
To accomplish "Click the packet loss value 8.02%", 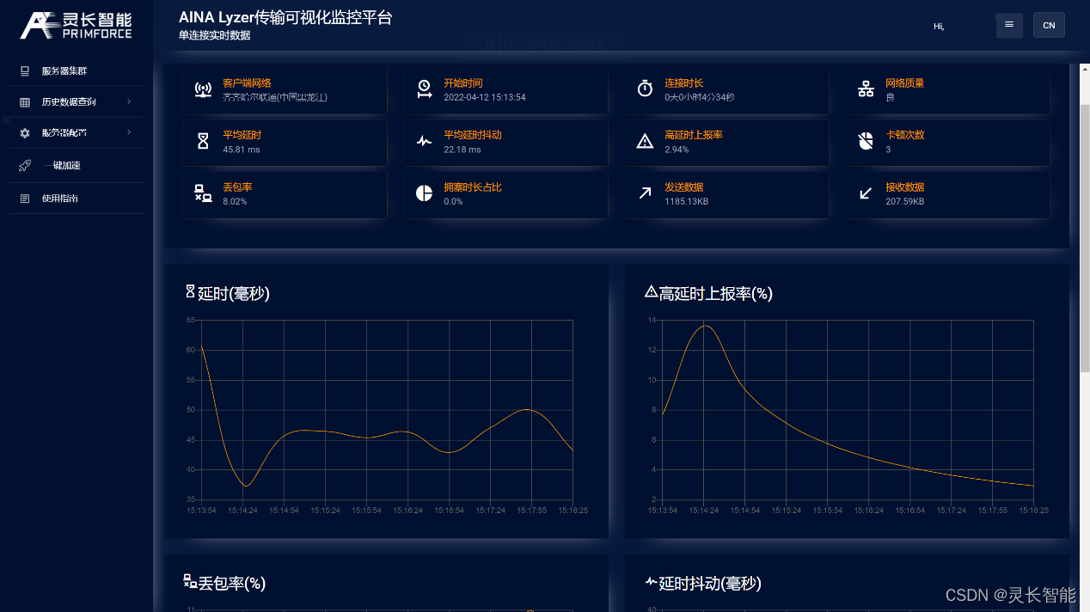I will pyautogui.click(x=235, y=202).
